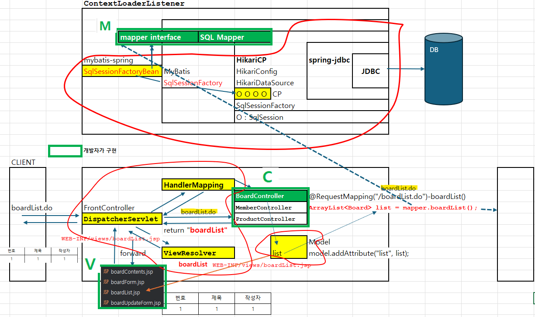
Task: Click the JSP icon beside boardUpdateForm.jsp
Action: pos(106,303)
